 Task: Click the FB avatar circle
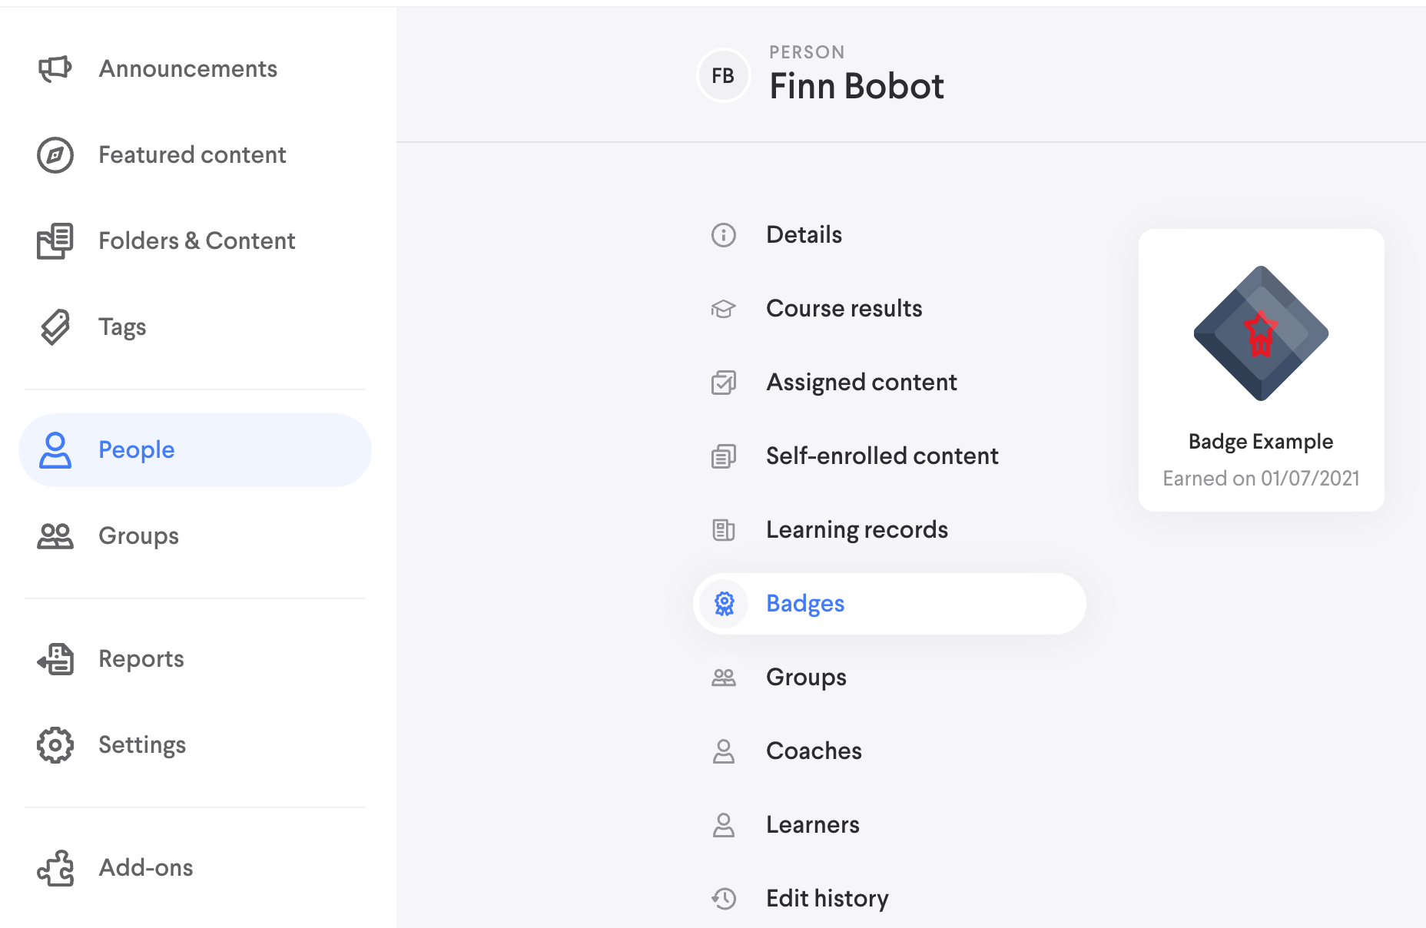coord(723,75)
